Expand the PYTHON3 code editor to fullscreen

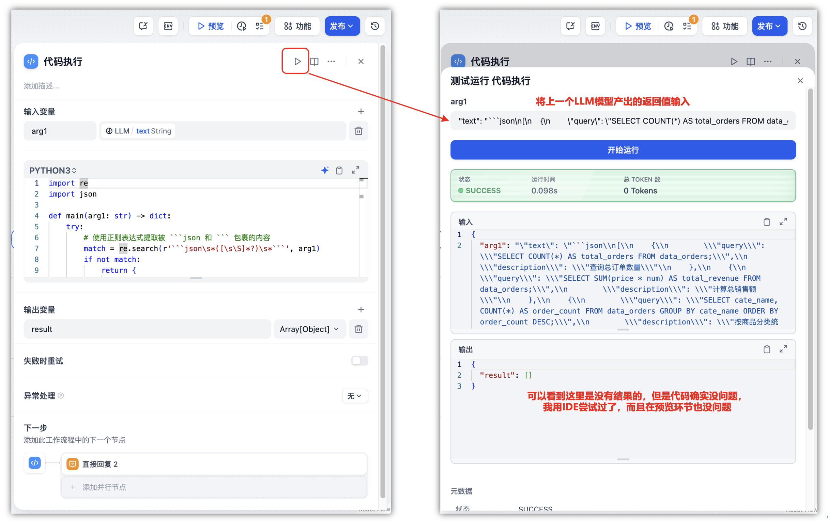click(355, 170)
